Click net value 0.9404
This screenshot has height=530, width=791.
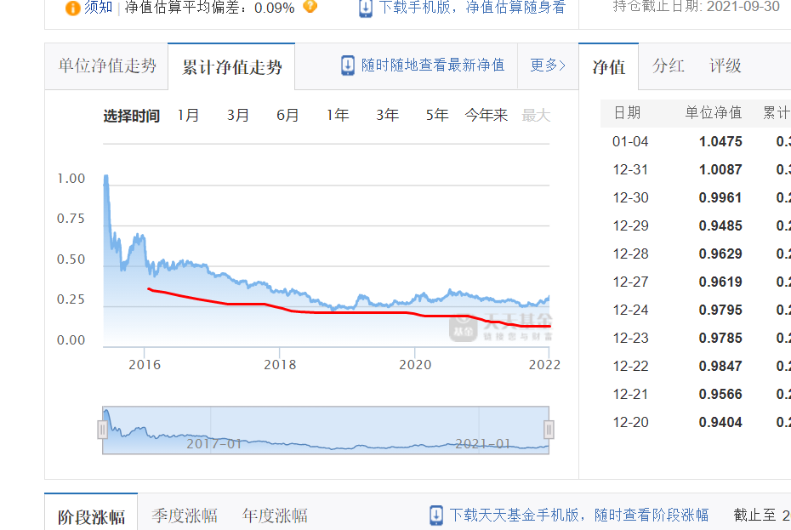pos(720,422)
